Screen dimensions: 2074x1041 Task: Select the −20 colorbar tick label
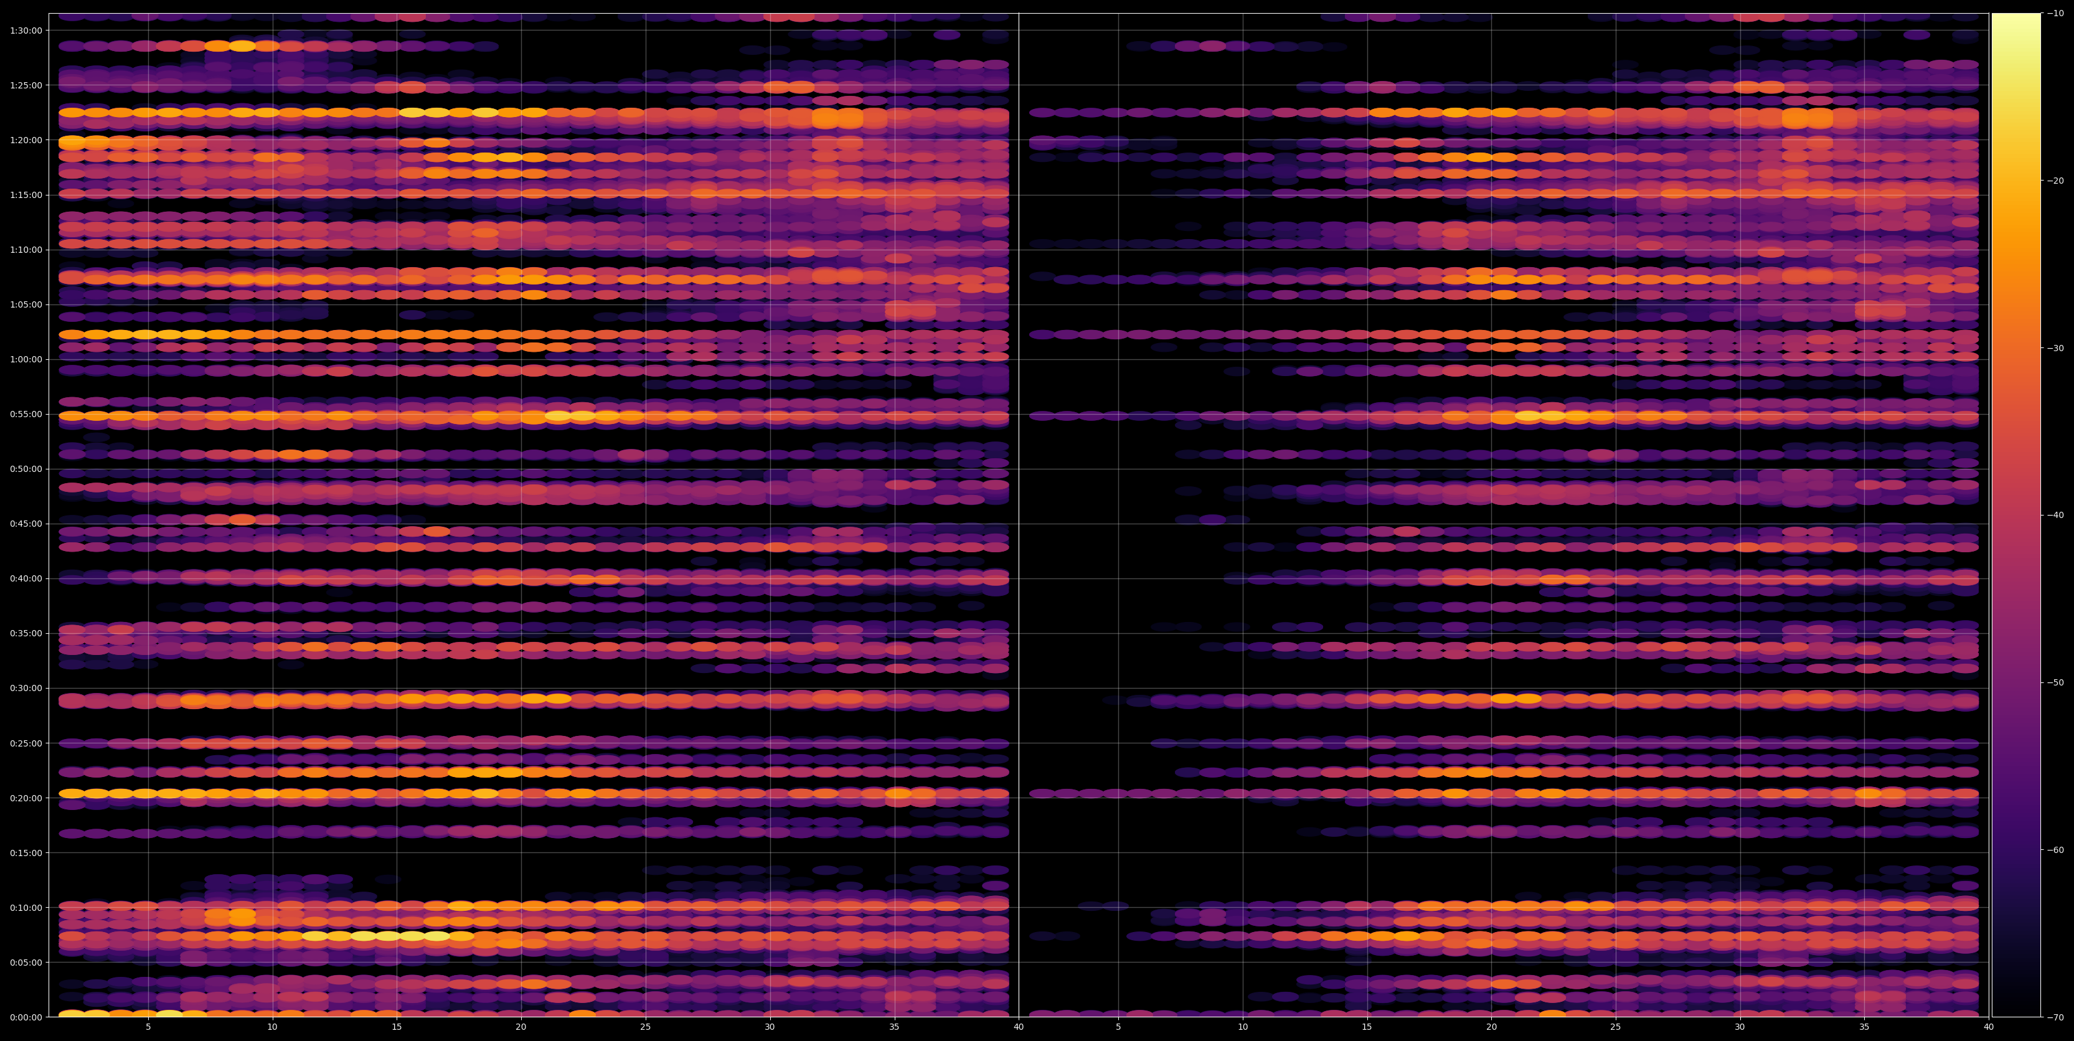[x=2055, y=181]
